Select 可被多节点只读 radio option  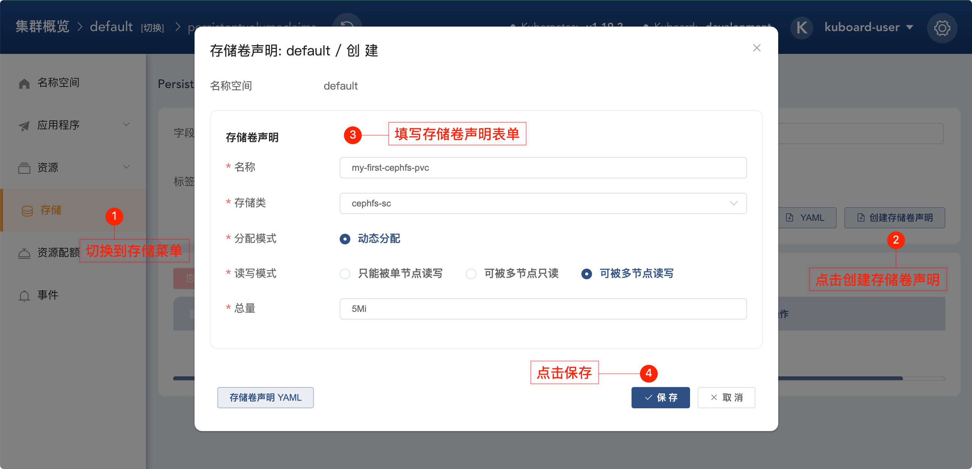[x=471, y=274]
